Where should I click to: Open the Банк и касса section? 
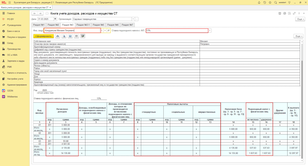tap(13, 31)
